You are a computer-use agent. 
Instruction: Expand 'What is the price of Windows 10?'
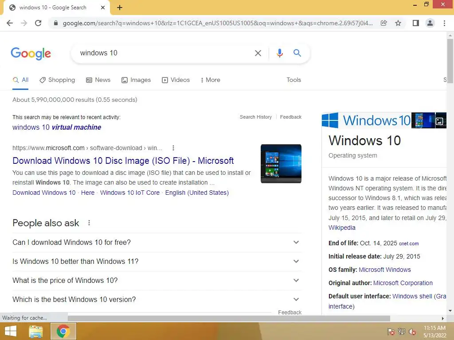(157, 280)
